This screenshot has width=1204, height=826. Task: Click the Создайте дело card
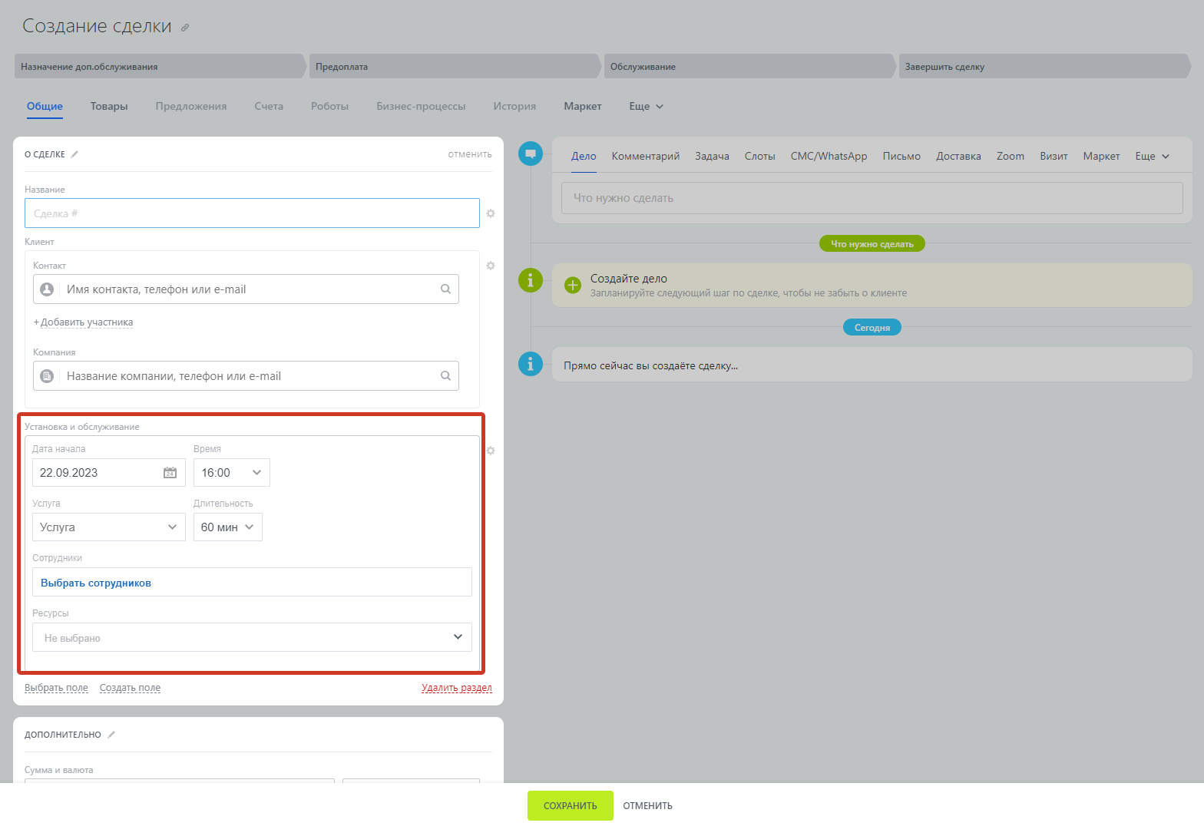(872, 286)
